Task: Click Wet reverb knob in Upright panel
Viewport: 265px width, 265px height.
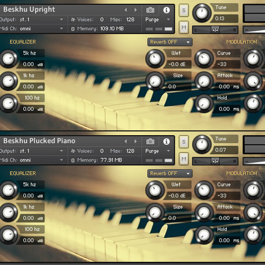Action: (x=155, y=59)
